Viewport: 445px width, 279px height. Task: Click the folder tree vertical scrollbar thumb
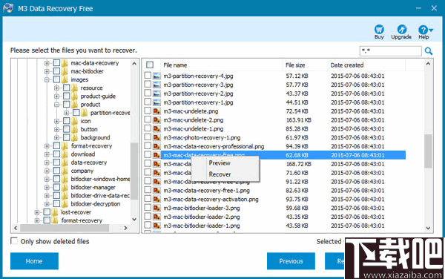point(134,171)
